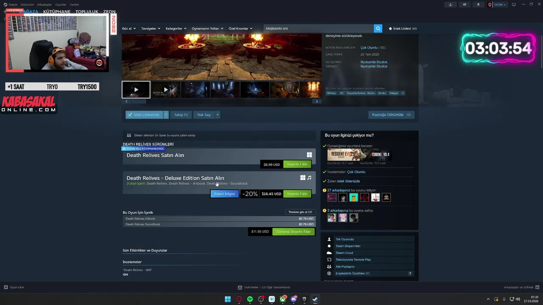Click the Tek Oyunculu single-player icon

pyautogui.click(x=329, y=239)
